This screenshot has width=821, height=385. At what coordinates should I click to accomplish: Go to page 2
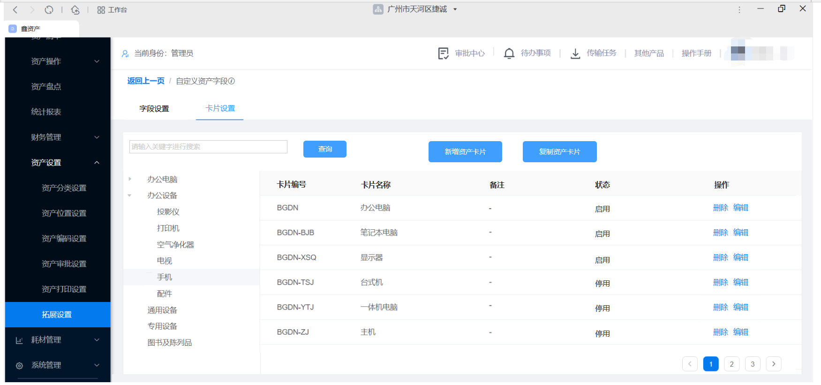[731, 364]
